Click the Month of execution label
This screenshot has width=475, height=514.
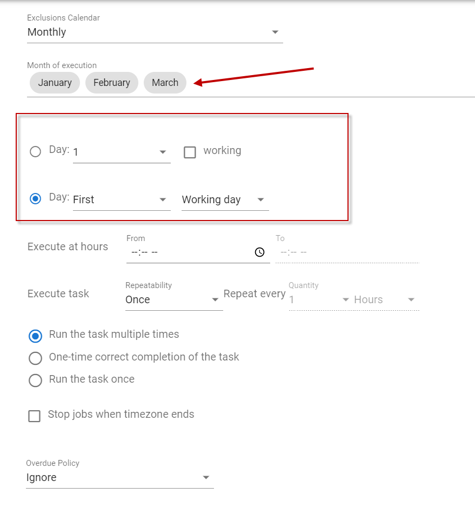click(x=62, y=65)
